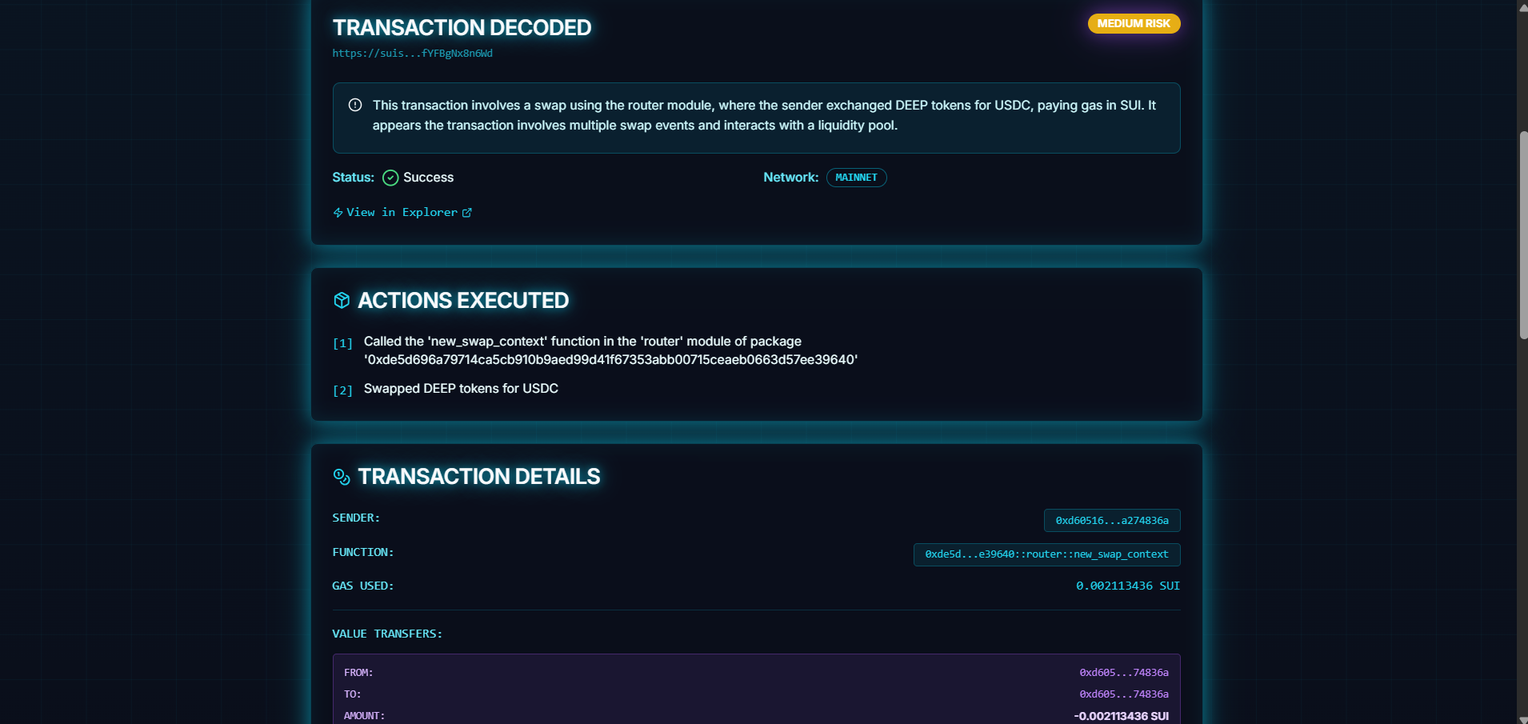Click the lightning bolt icon before View in Explorer
Image resolution: width=1528 pixels, height=724 pixels.
[337, 212]
